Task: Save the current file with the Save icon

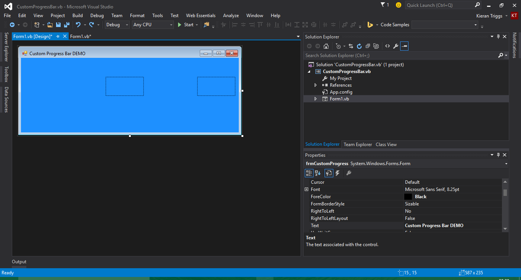Action: (x=58, y=25)
